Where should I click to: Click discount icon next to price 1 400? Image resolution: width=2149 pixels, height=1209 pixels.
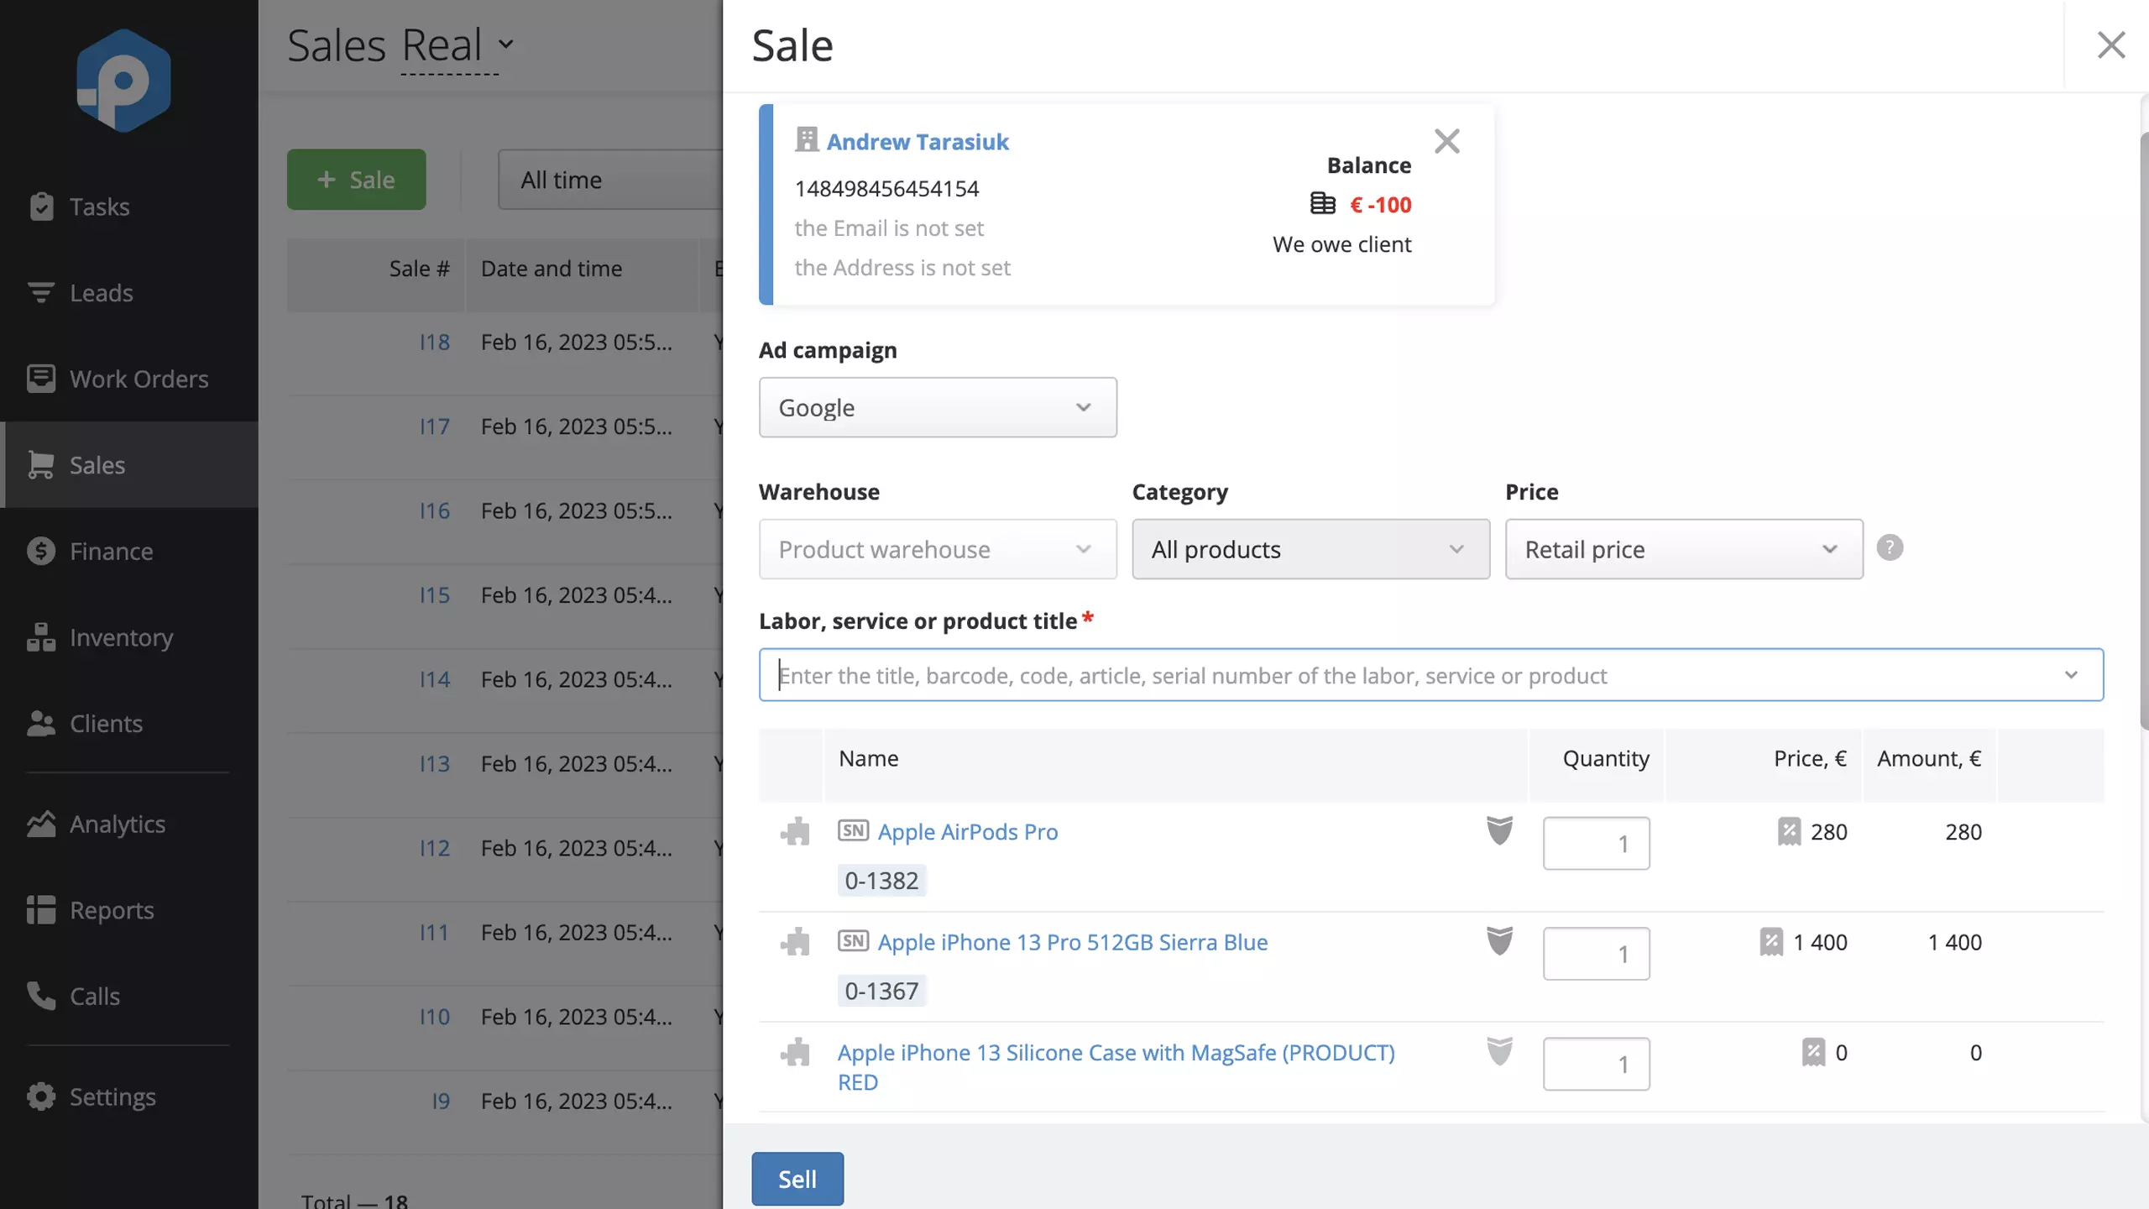tap(1771, 942)
